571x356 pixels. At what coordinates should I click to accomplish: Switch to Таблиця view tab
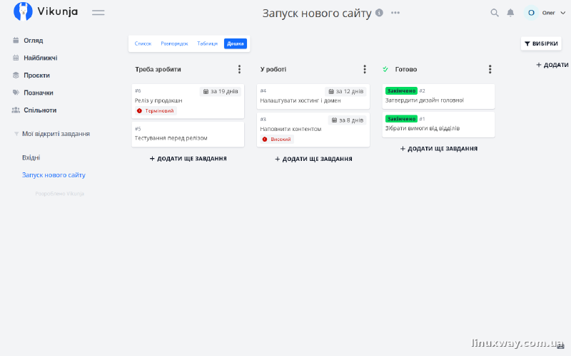(x=207, y=43)
